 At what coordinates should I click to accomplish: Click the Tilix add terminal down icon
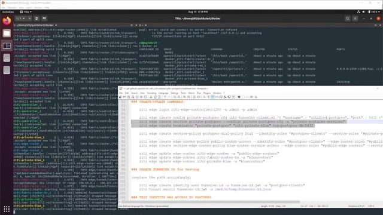(44, 19)
